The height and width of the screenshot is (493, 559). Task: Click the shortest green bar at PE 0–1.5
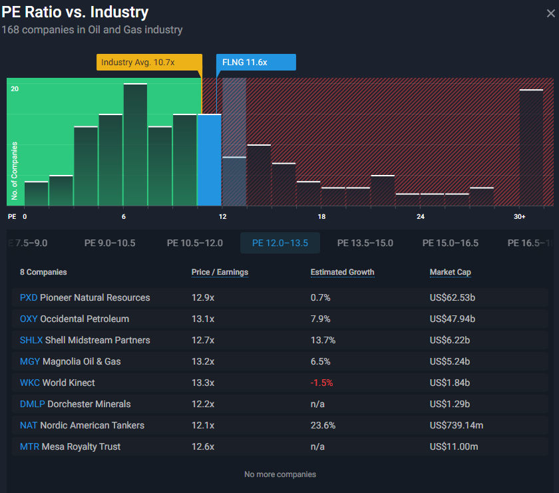coord(37,194)
